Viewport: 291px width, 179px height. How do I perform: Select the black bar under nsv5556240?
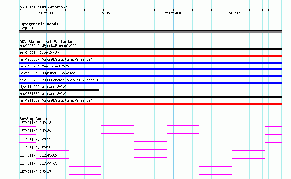[150, 49]
